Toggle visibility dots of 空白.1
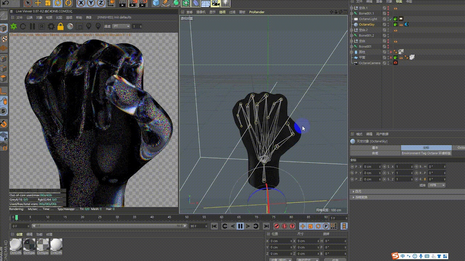465x261 pixels. [x=388, y=8]
